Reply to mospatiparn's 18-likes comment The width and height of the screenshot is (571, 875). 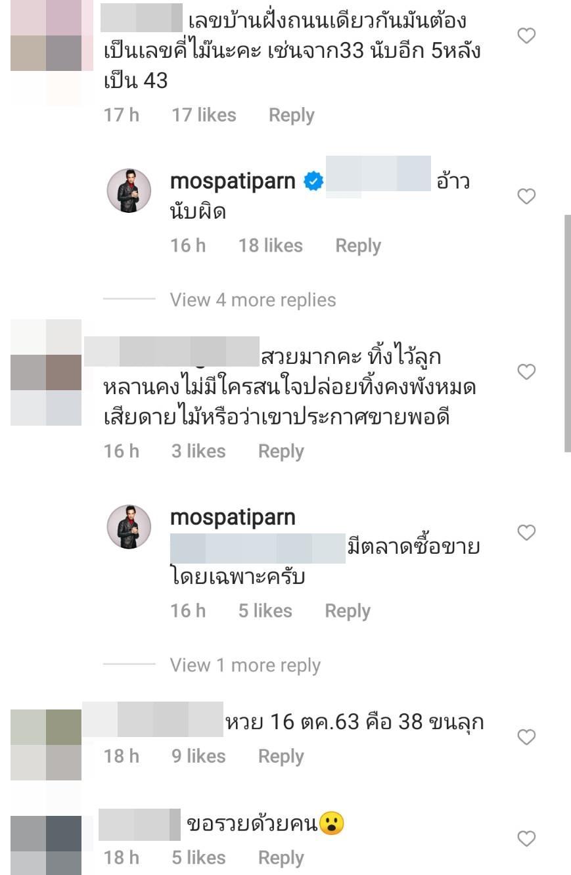pos(358,246)
